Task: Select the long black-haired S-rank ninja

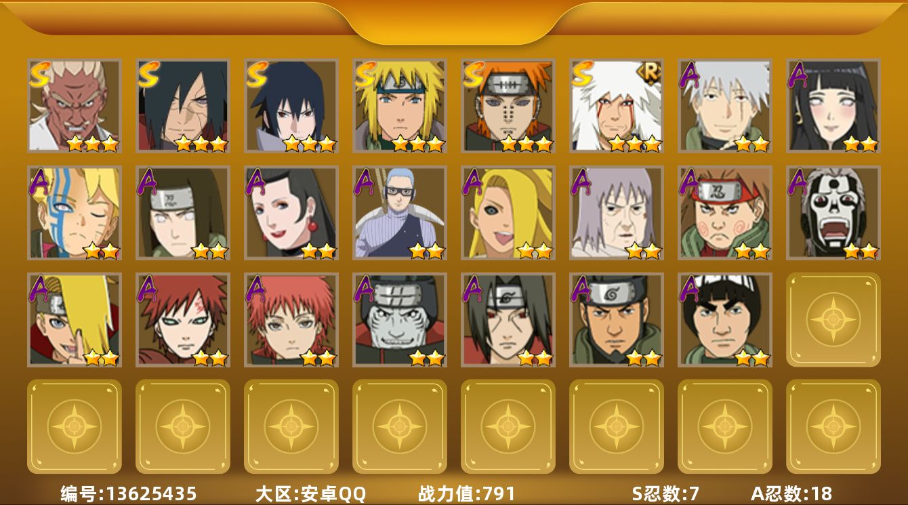Action: [x=182, y=105]
